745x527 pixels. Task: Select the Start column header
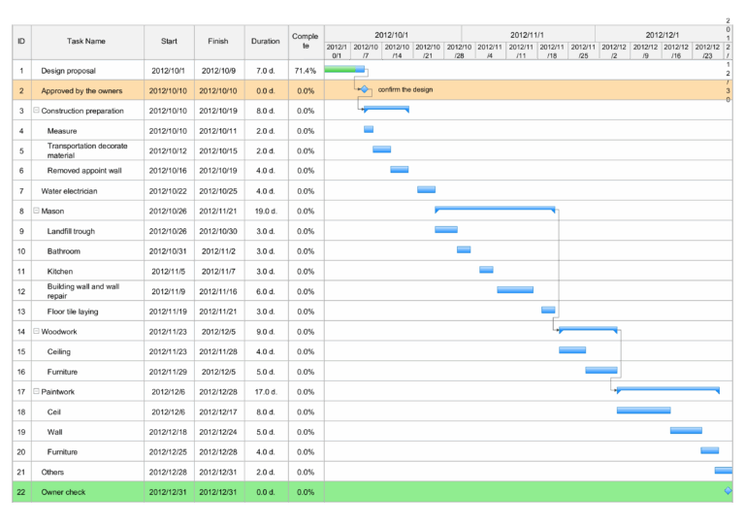169,42
